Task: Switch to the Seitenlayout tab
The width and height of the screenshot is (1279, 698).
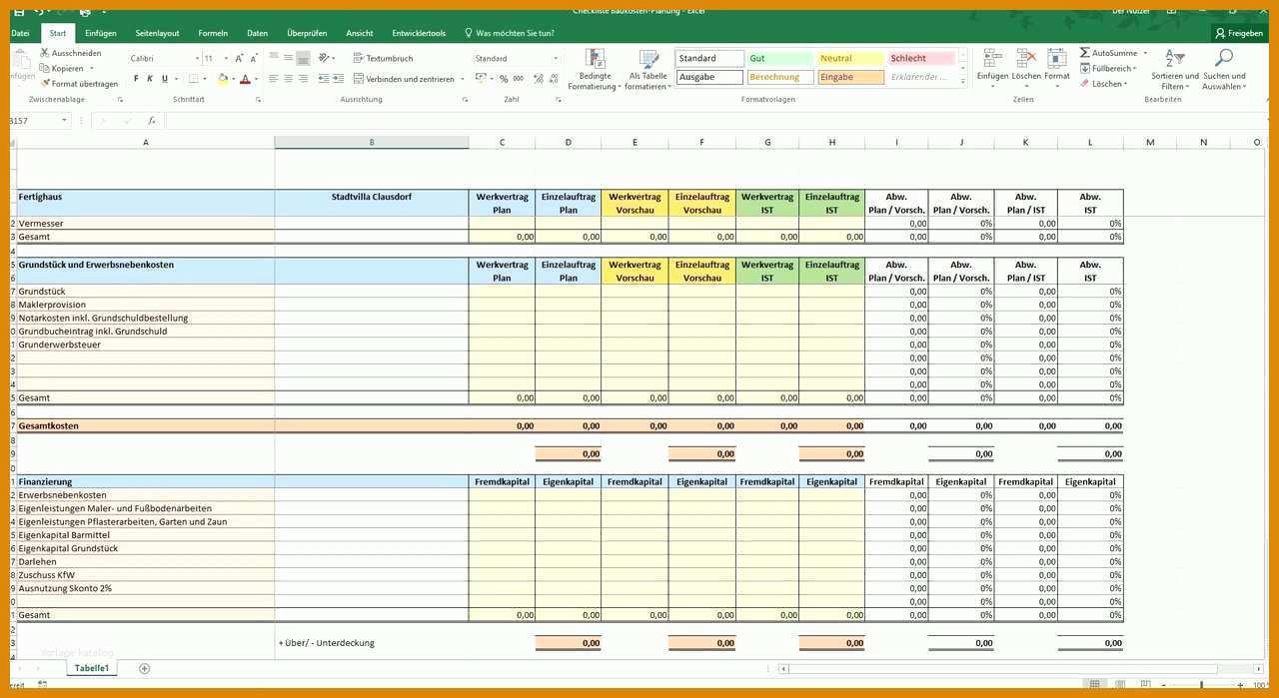Action: 158,33
